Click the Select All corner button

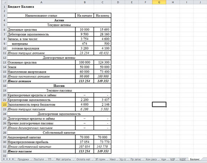pyautogui.click(x=4, y=2)
